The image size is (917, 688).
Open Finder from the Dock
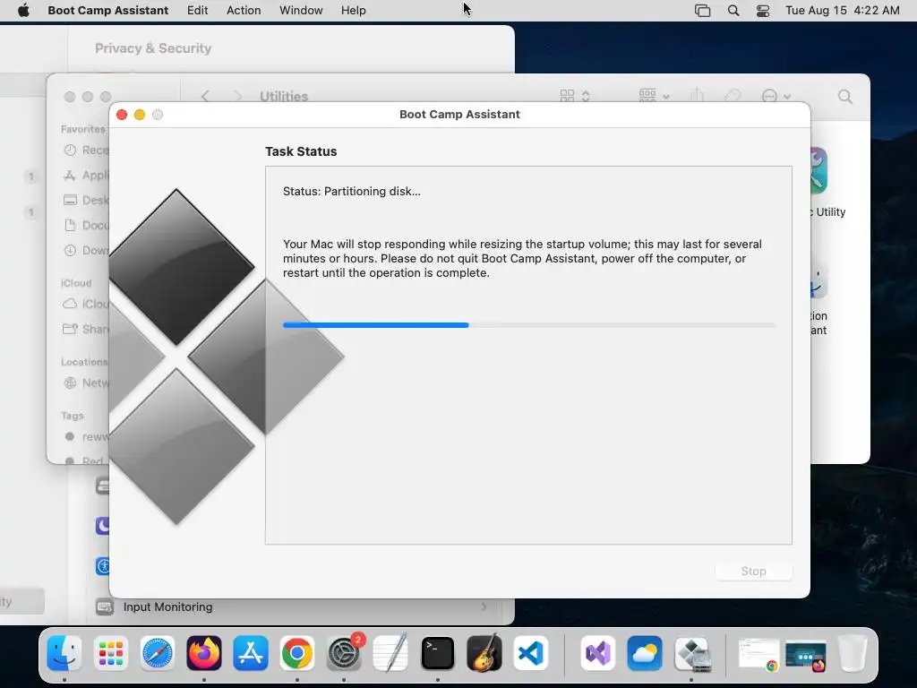[64, 653]
